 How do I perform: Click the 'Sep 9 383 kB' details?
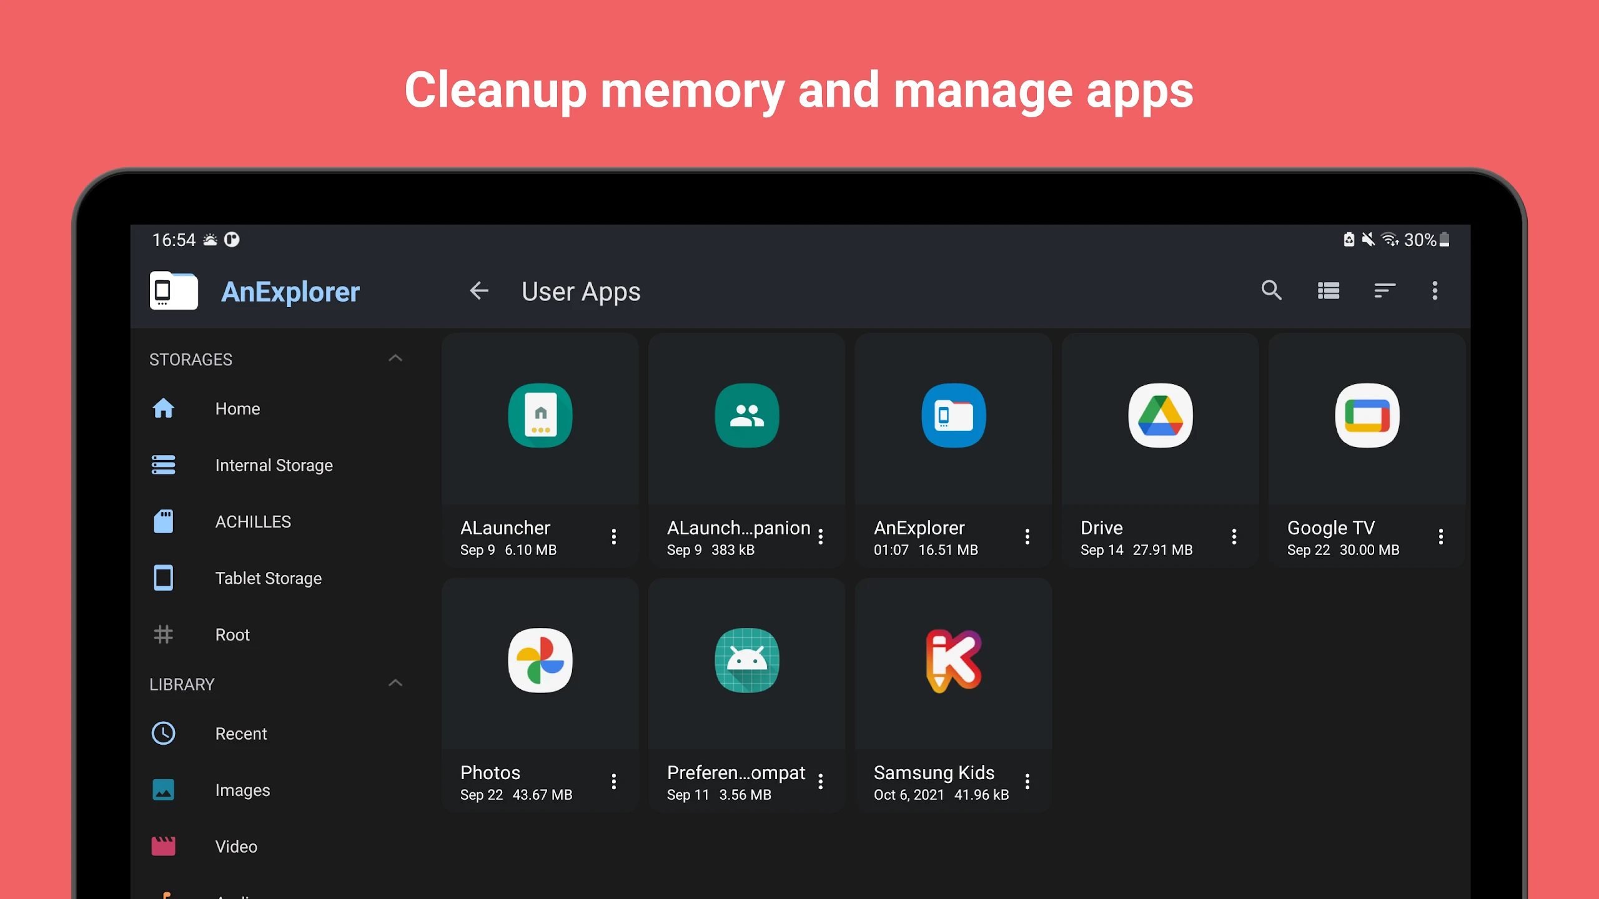point(711,550)
